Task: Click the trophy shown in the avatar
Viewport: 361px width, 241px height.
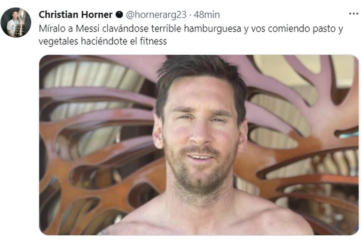Action: [21, 23]
